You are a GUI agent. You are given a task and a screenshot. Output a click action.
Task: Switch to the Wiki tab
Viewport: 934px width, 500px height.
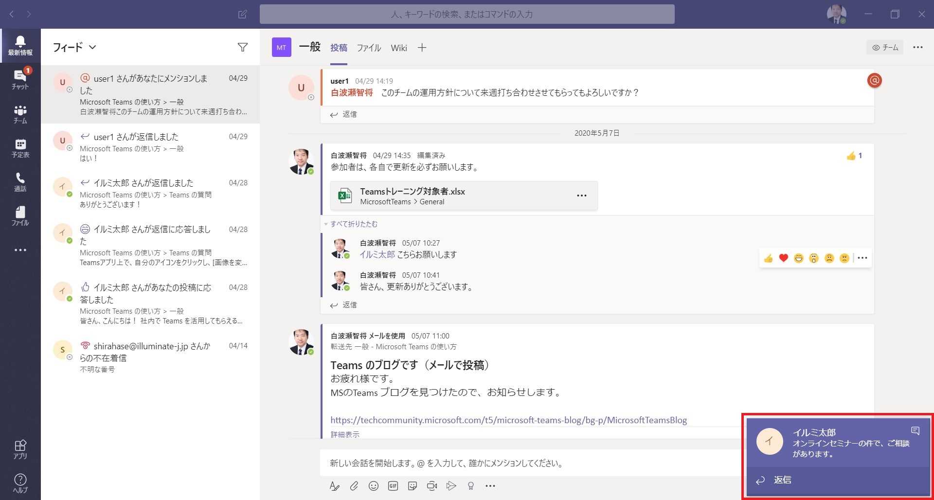click(x=399, y=48)
